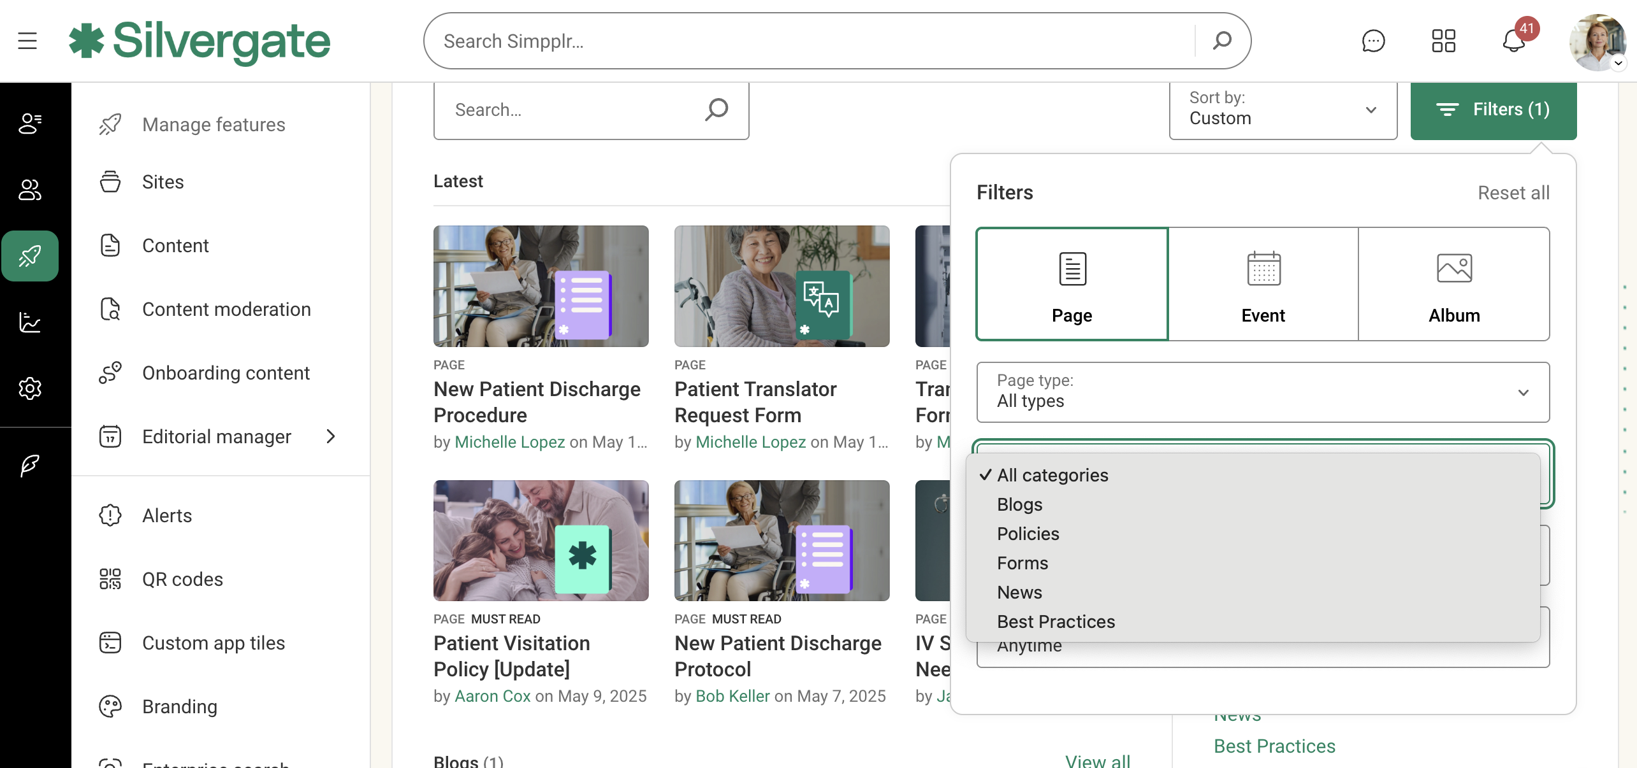This screenshot has width=1637, height=768.
Task: Select the Album content type filter
Action: [x=1454, y=284]
